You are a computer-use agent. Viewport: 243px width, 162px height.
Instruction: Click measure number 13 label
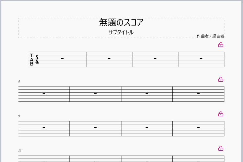coord(20,151)
